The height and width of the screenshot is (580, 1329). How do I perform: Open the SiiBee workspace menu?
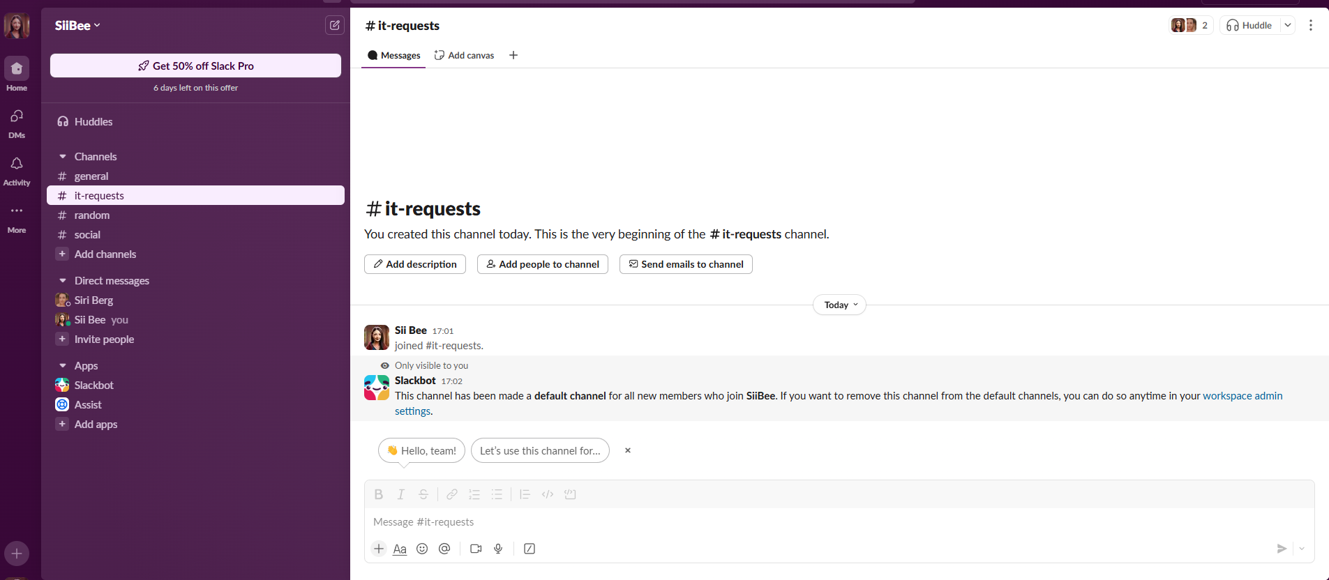77,25
